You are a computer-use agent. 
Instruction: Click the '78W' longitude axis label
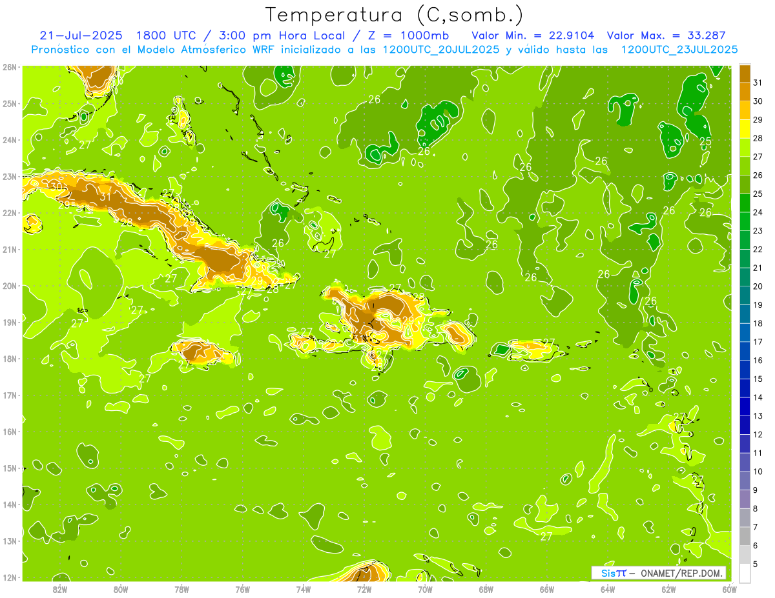182,589
